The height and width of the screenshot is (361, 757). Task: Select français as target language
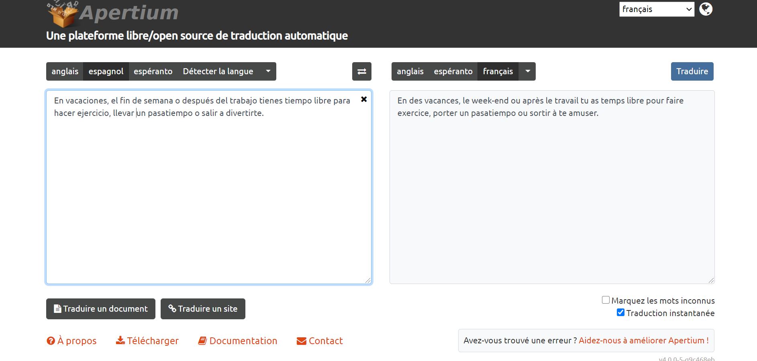498,71
